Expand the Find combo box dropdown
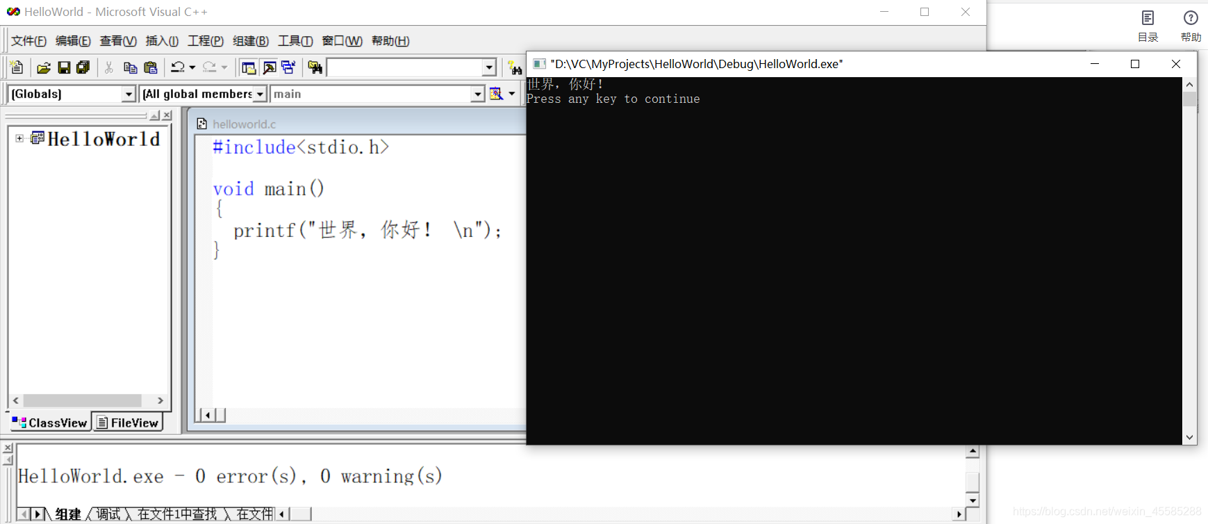This screenshot has width=1208, height=524. (x=489, y=67)
